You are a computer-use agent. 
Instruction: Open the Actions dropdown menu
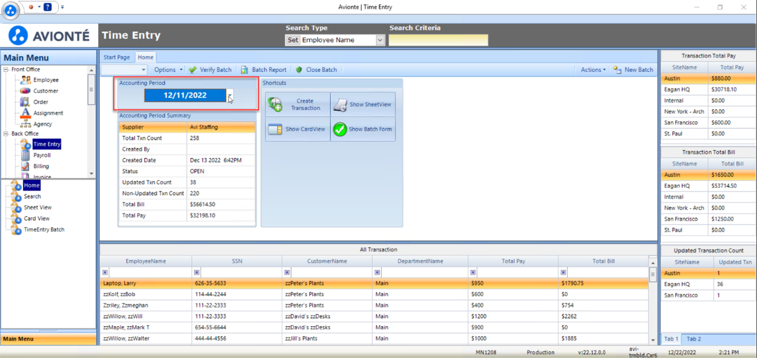pos(593,70)
